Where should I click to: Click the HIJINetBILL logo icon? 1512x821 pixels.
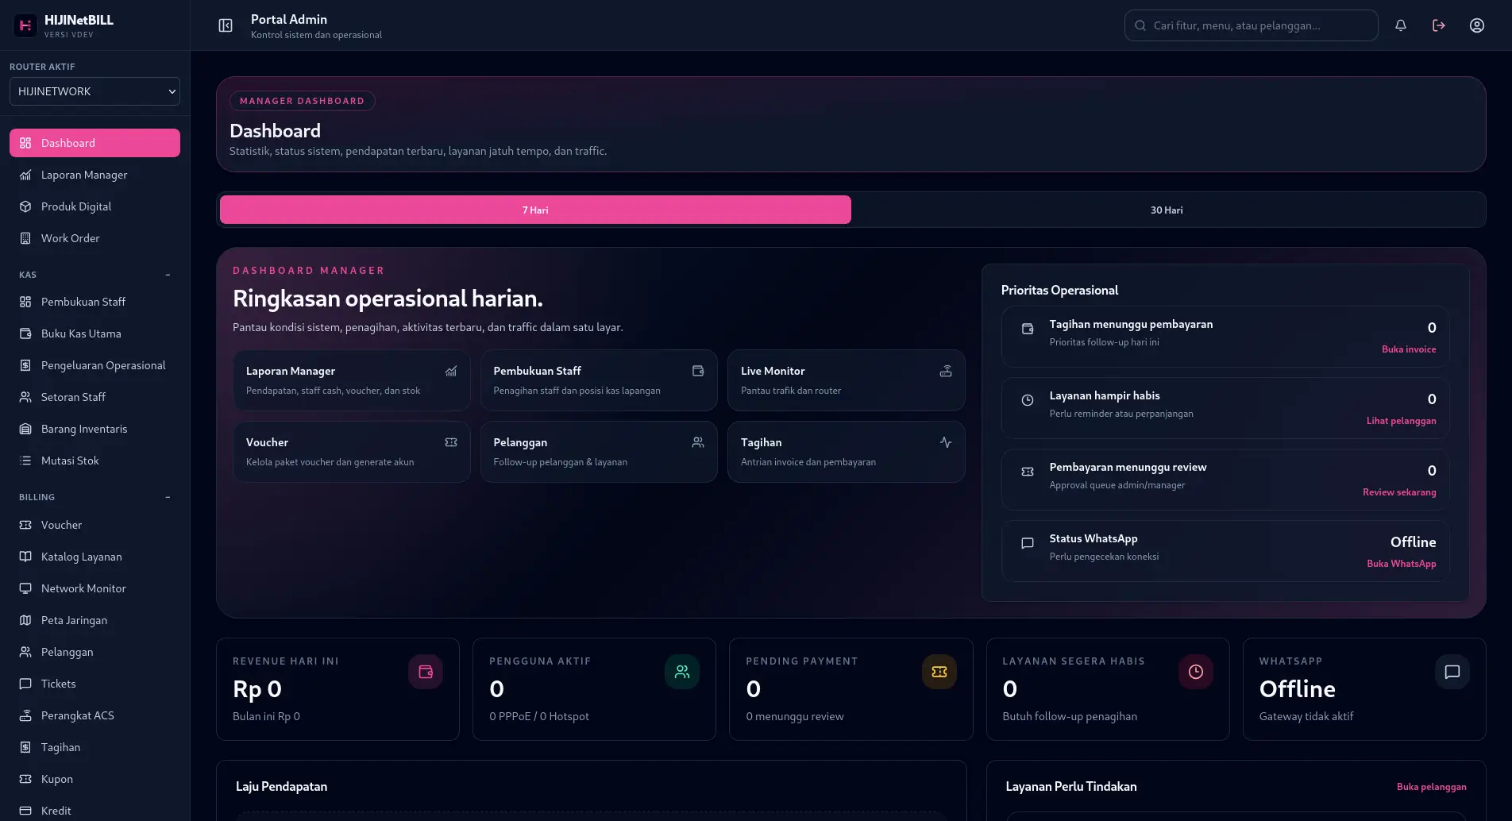(x=25, y=25)
